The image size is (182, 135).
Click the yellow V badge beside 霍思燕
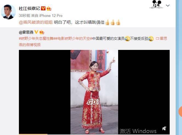pos(36,32)
